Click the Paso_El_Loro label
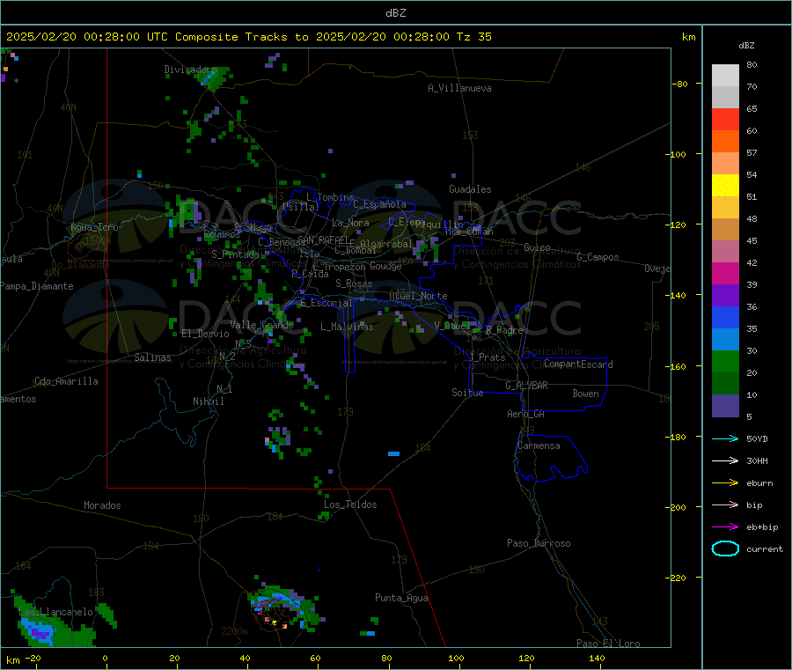The image size is (792, 670). click(609, 644)
